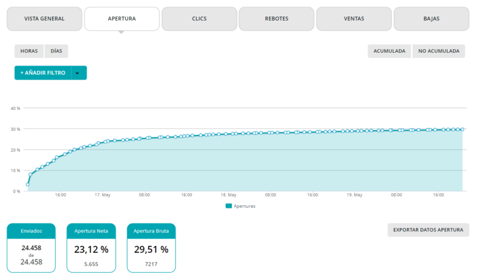Click Exportar Datos Apertura button
Image resolution: width=477 pixels, height=277 pixels.
pos(428,230)
